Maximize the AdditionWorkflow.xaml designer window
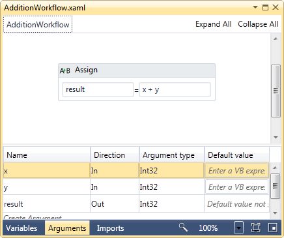The image size is (284, 238). tap(265, 7)
